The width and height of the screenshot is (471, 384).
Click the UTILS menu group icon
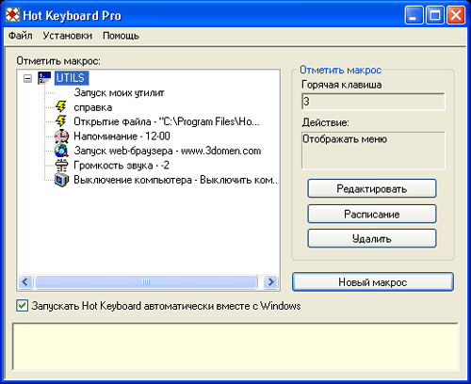[44, 78]
